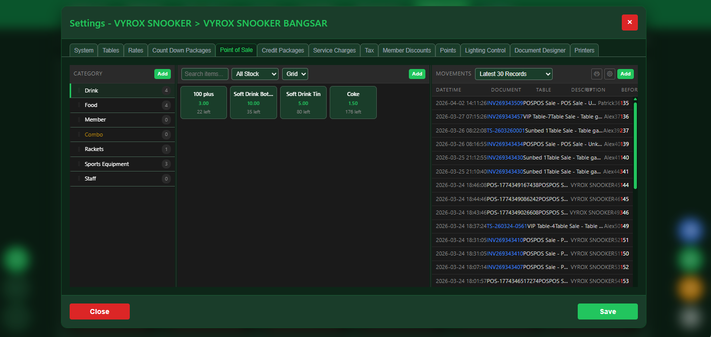The height and width of the screenshot is (337, 711).
Task: Save the settings
Action: coord(607,311)
